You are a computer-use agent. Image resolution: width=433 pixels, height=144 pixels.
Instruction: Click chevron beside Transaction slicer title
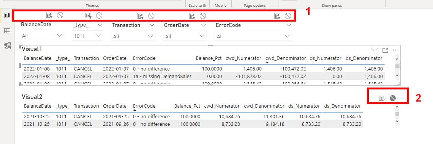152,25
